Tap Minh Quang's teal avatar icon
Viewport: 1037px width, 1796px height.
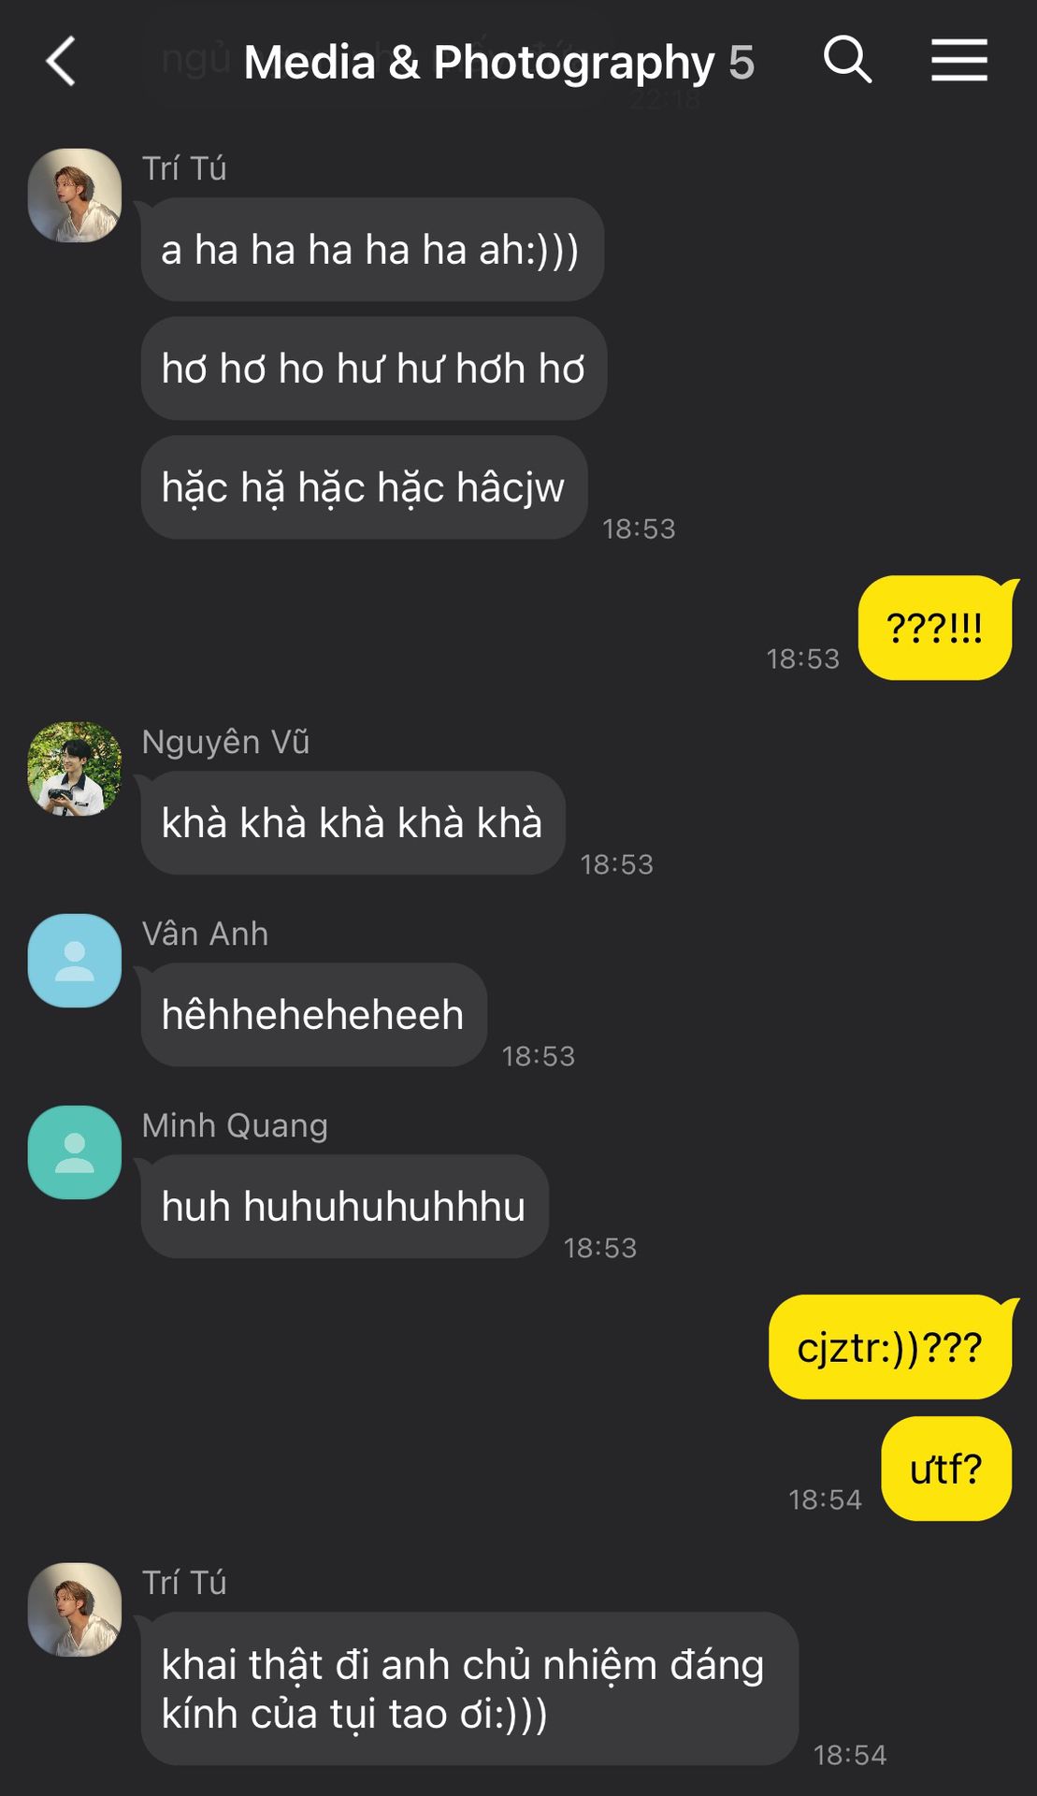click(x=75, y=1152)
